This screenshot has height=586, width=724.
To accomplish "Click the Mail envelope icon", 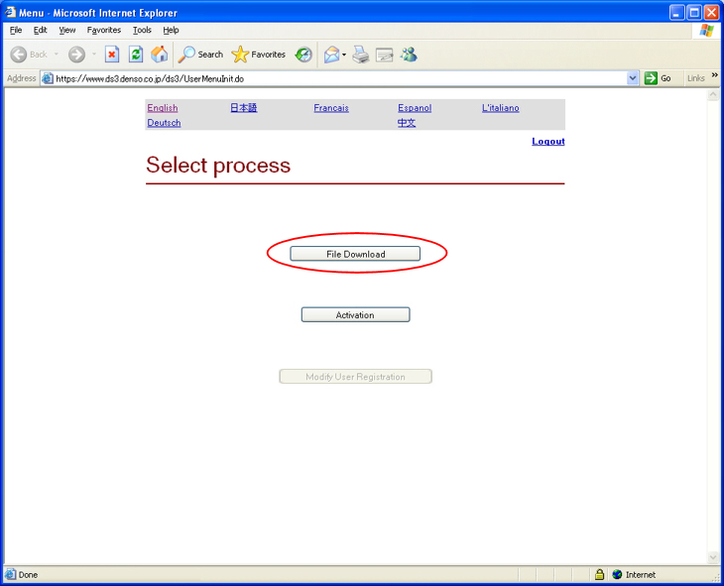I will (331, 55).
